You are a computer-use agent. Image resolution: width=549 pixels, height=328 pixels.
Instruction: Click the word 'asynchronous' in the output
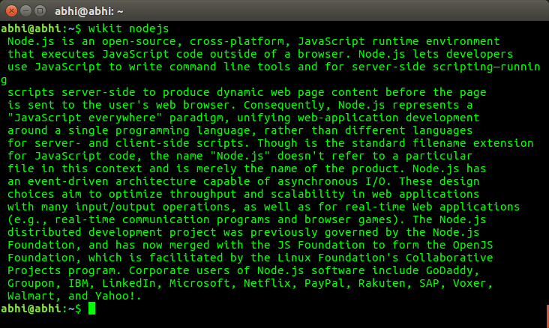click(318, 181)
